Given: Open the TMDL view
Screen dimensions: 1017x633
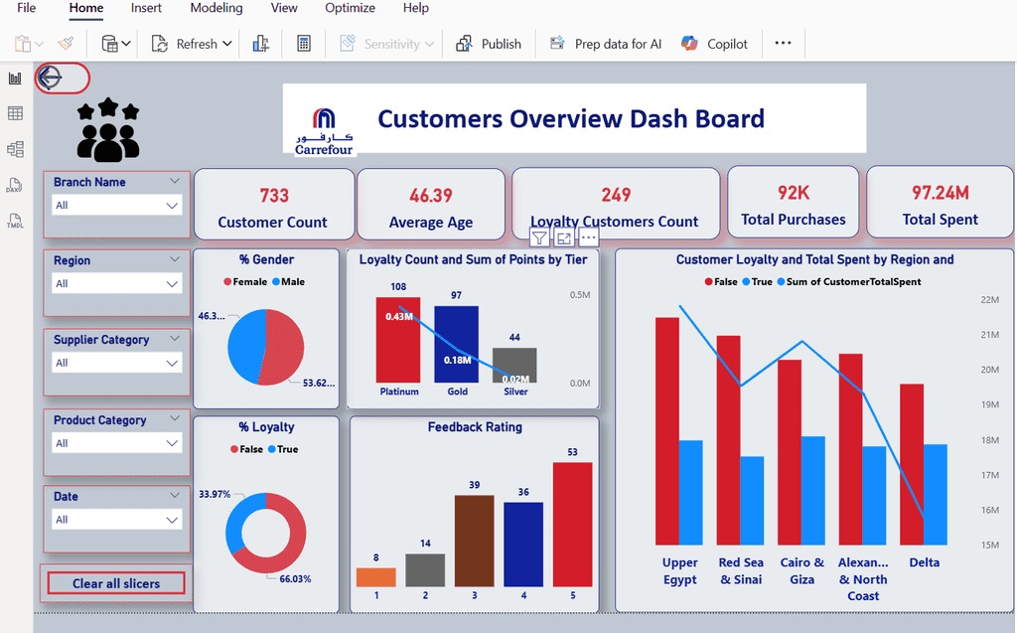Looking at the screenshot, I should [15, 221].
